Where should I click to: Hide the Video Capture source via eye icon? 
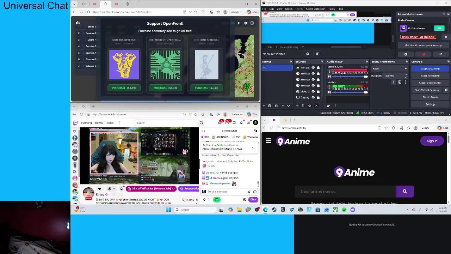313,91
